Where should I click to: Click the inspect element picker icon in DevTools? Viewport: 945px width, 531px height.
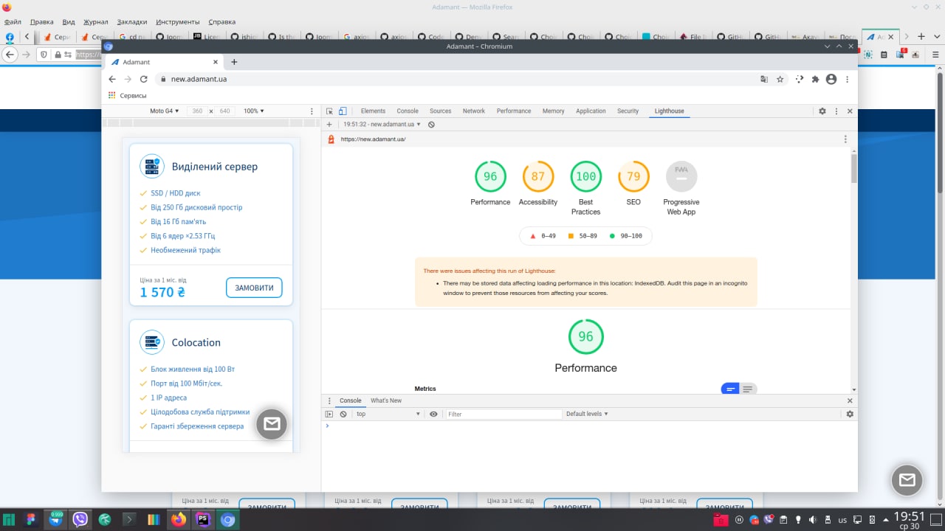pos(329,111)
